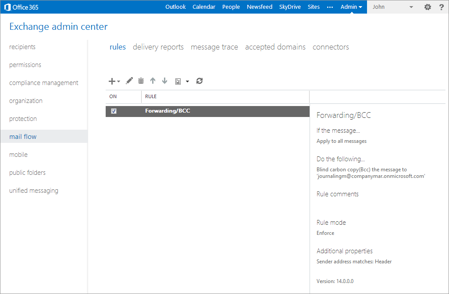Click the Exchange admin center title
This screenshot has height=294, width=449.
tap(58, 27)
